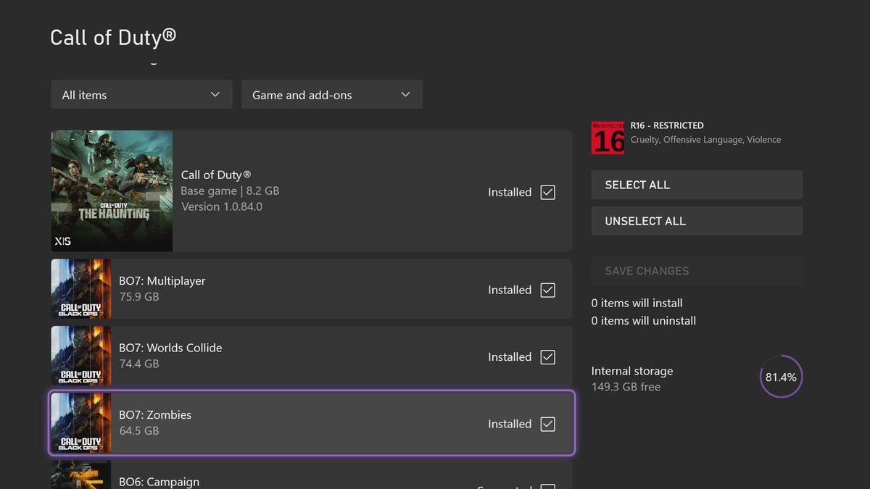
Task: Select the BO7: Zombies title text
Action: [x=155, y=415]
